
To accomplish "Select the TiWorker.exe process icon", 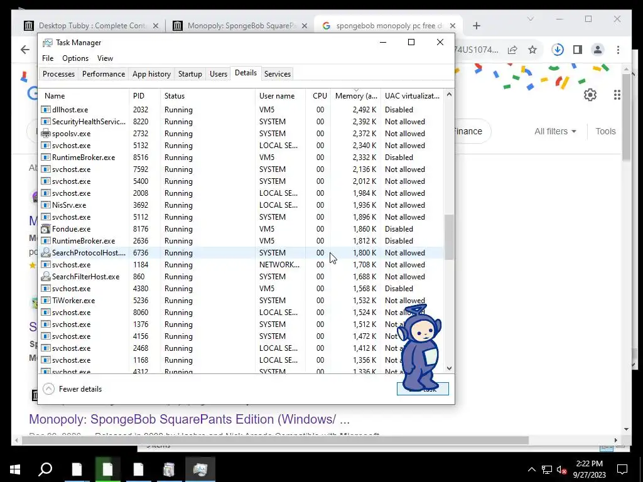I will coord(45,300).
